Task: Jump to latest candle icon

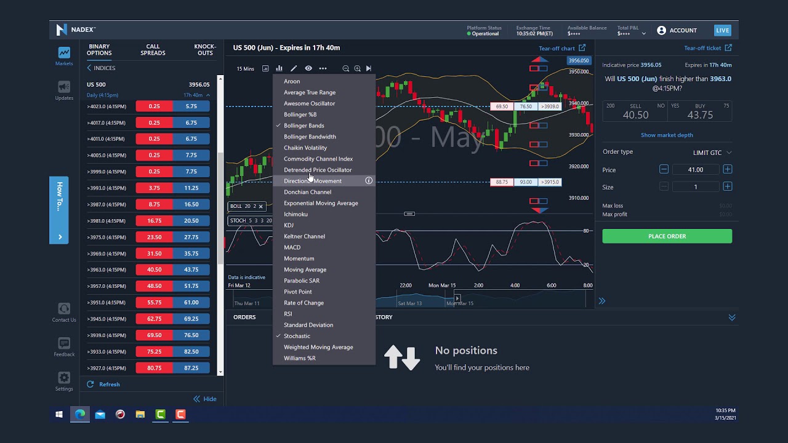Action: pyautogui.click(x=369, y=68)
